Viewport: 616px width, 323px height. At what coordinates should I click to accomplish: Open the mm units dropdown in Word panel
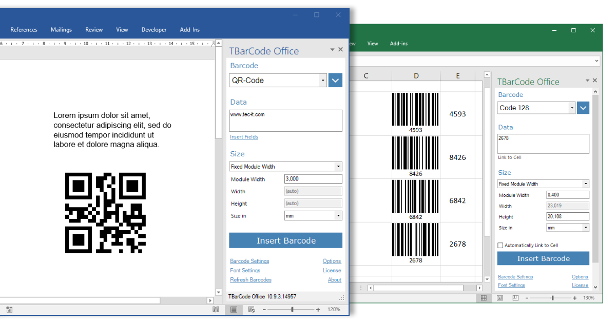tap(337, 215)
